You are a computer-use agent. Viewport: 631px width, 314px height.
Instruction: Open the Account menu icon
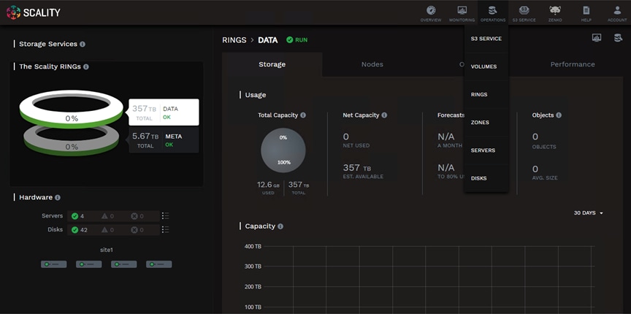617,10
